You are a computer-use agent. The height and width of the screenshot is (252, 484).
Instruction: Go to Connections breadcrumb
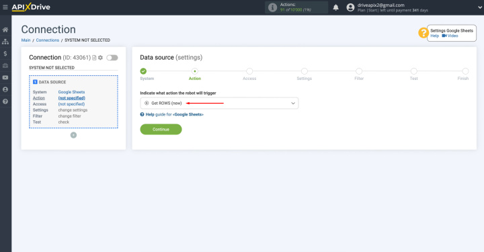(x=48, y=40)
